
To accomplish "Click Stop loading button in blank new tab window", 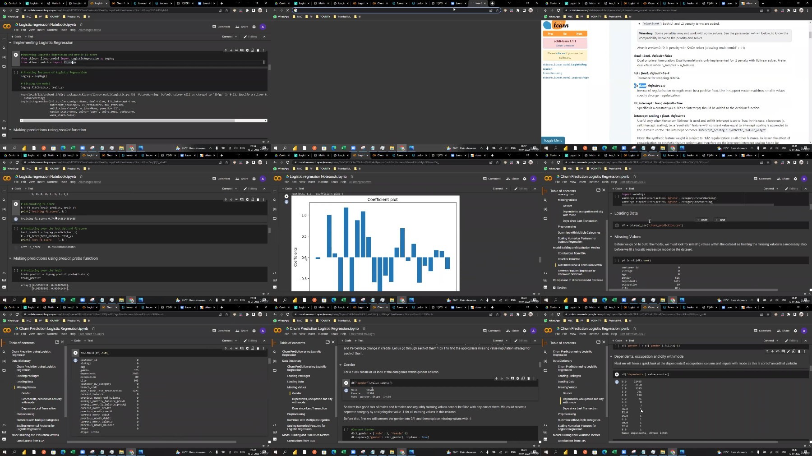I will tap(287, 10).
